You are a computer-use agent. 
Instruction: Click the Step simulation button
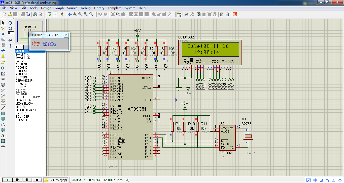click(x=17, y=180)
